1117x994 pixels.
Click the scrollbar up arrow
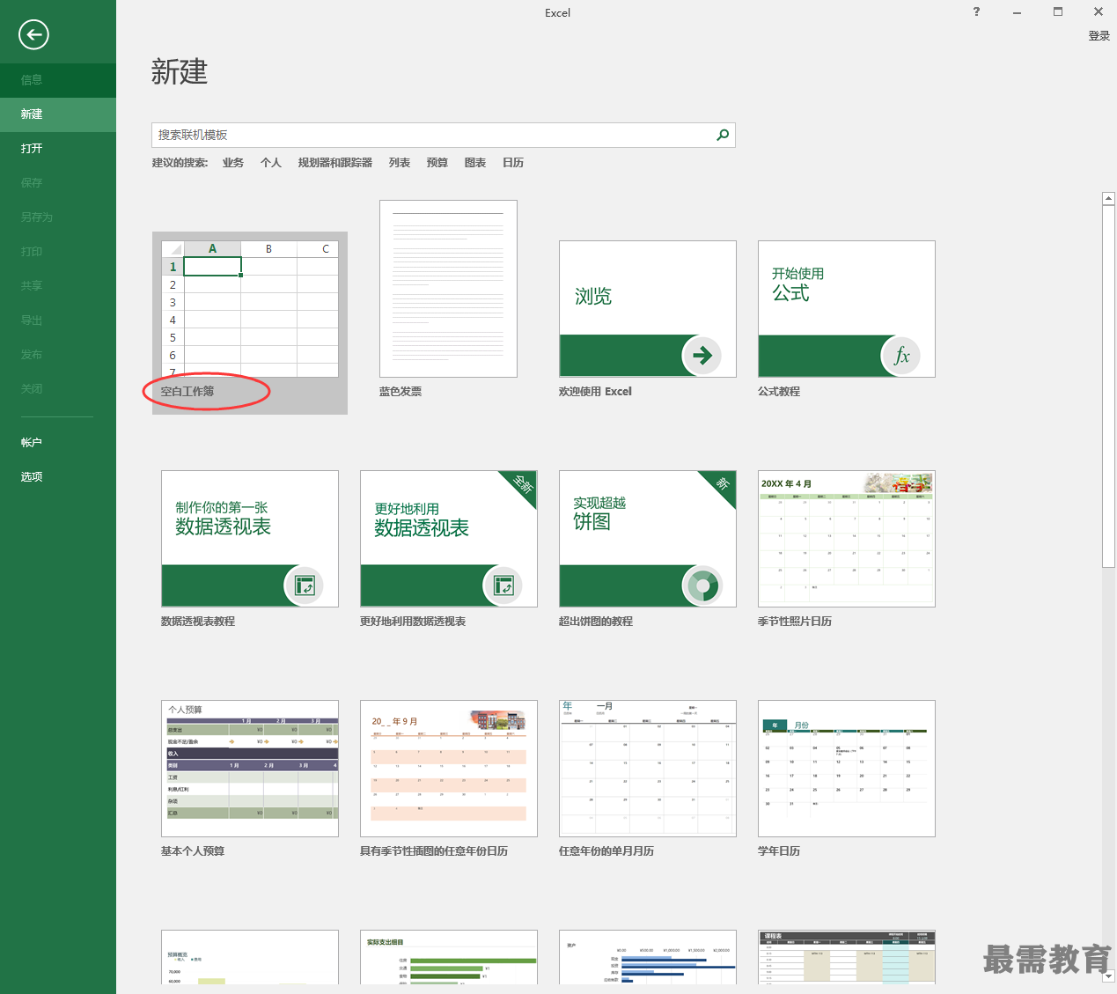click(x=1109, y=199)
